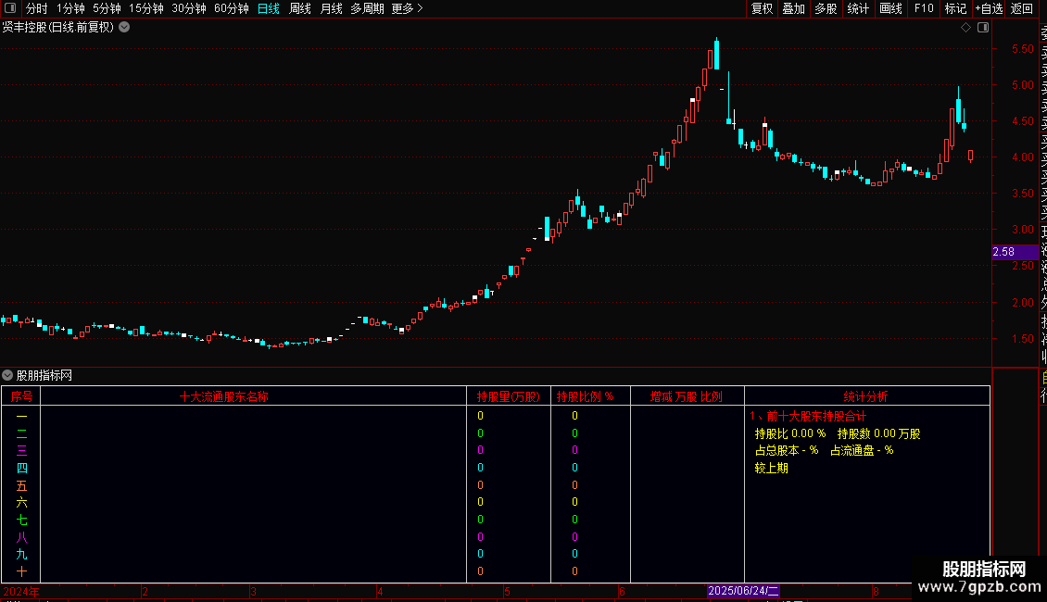The image size is (1047, 602).
Task: Click the 占流通盘 - % text
Action: click(x=862, y=450)
